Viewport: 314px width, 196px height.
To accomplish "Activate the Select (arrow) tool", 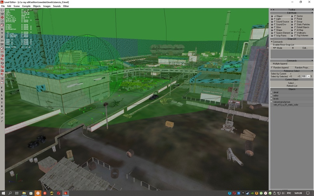I will click(2, 10).
